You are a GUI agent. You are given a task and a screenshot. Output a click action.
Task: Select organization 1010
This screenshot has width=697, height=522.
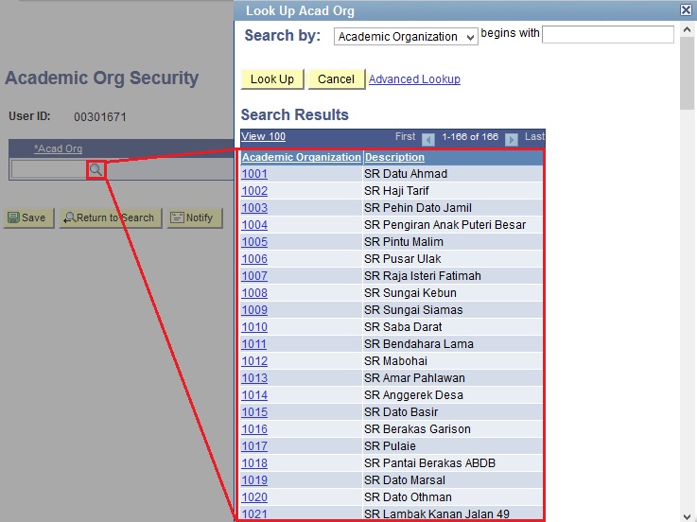254,327
